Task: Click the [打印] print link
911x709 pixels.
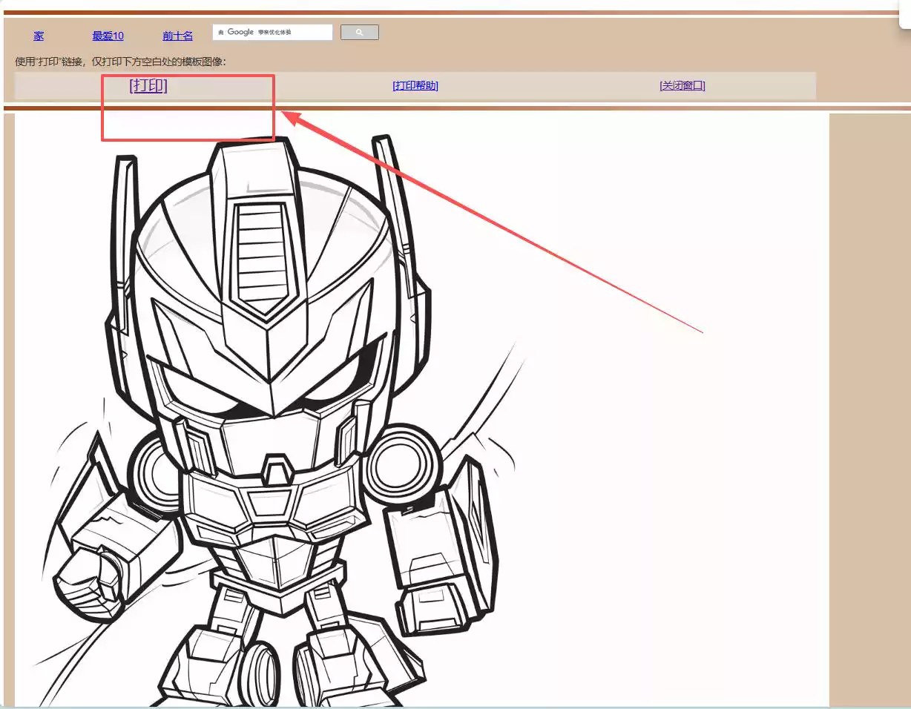Action: 148,85
